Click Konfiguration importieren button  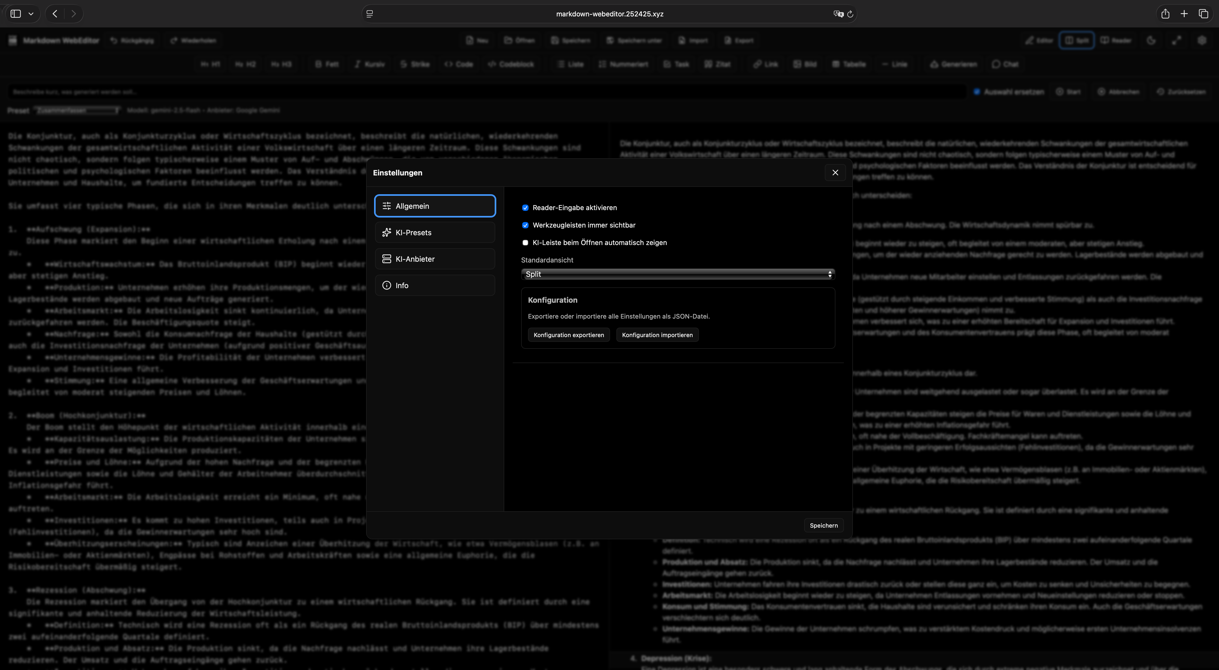pos(657,335)
